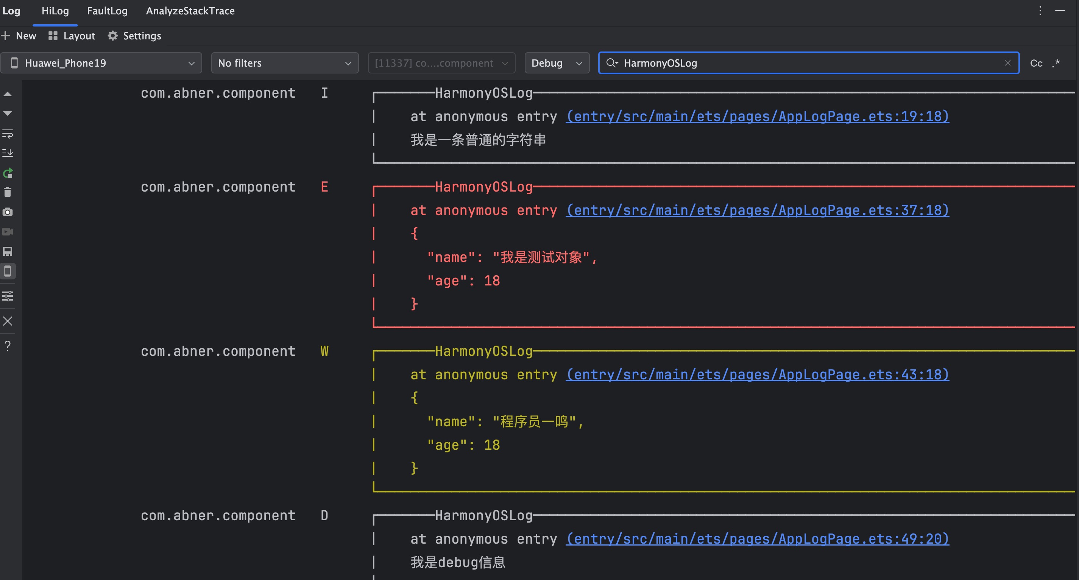Click the Settings button
The height and width of the screenshot is (580, 1079).
(x=134, y=36)
